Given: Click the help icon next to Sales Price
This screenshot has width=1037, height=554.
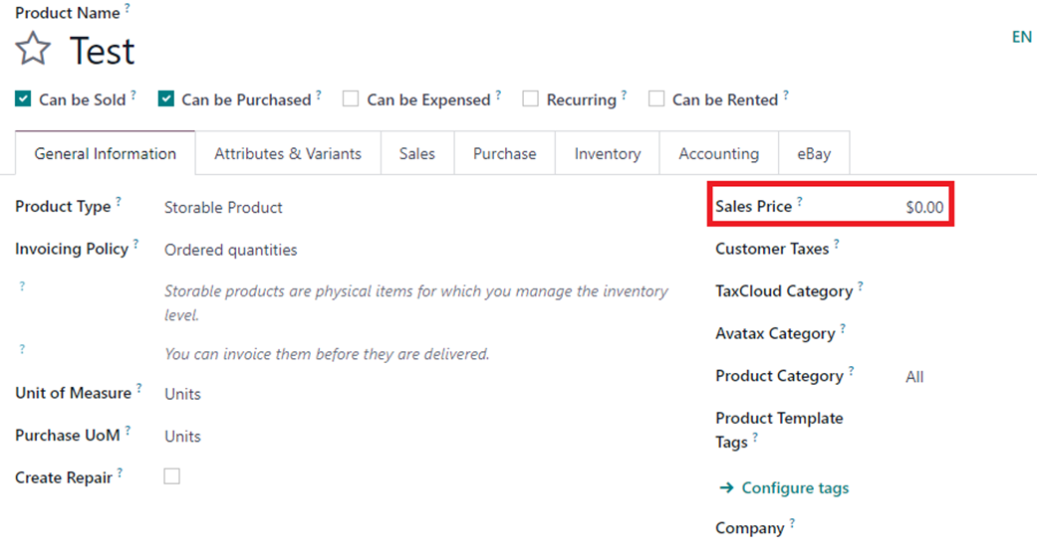Looking at the screenshot, I should click(800, 201).
